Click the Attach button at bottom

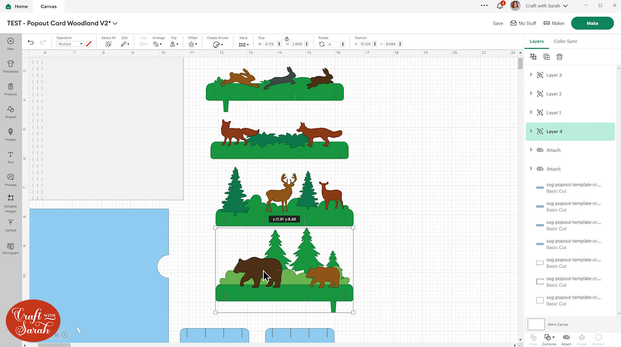click(566, 339)
